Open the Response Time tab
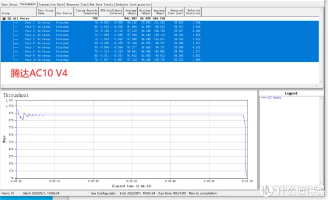This screenshot has height=200, width=328. [x=77, y=4]
